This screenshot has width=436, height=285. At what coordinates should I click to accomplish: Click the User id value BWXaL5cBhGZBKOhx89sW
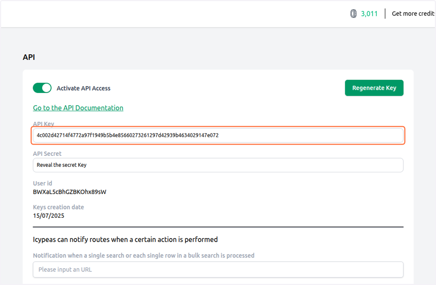click(x=70, y=192)
